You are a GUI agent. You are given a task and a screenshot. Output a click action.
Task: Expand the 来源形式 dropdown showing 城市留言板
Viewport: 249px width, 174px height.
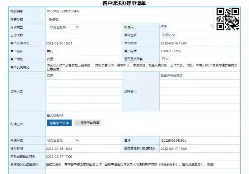click(x=63, y=141)
